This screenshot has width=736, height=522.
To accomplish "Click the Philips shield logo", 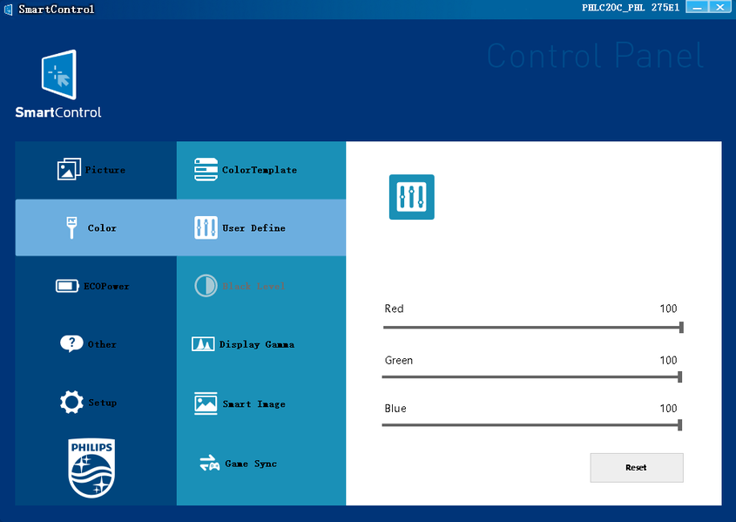I will pos(91,468).
